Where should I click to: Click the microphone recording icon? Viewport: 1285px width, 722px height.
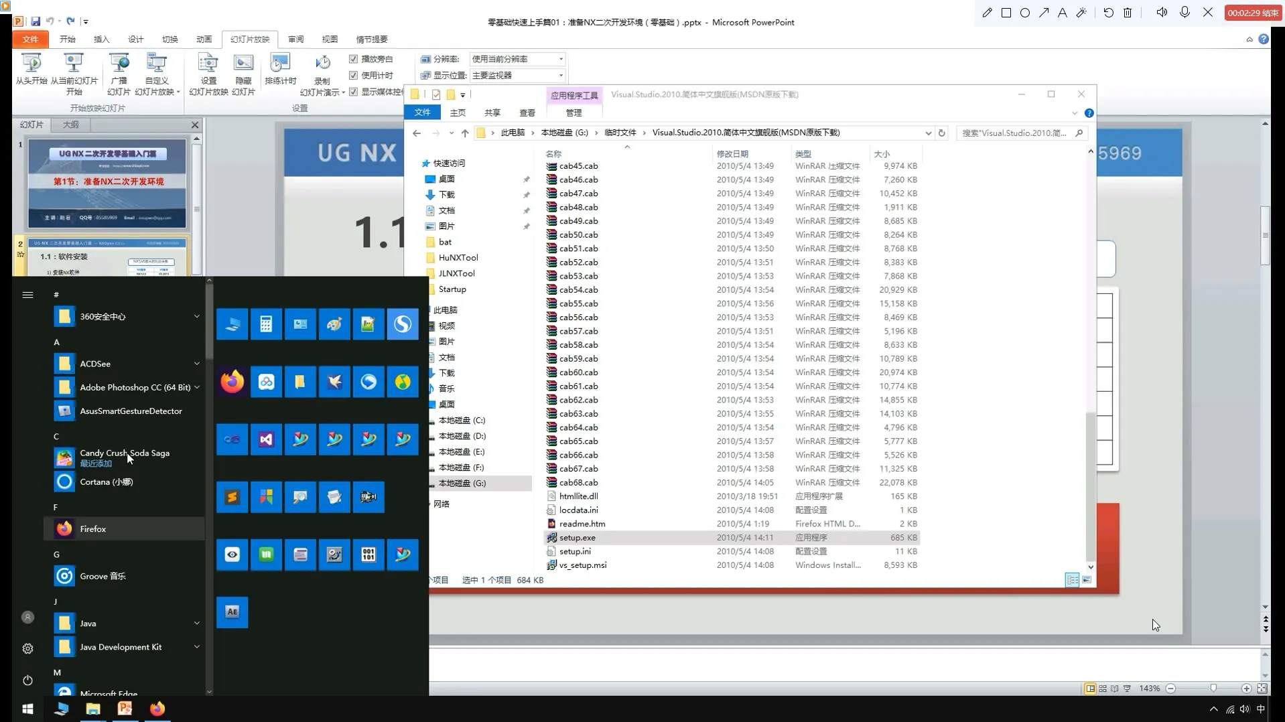pos(1185,12)
